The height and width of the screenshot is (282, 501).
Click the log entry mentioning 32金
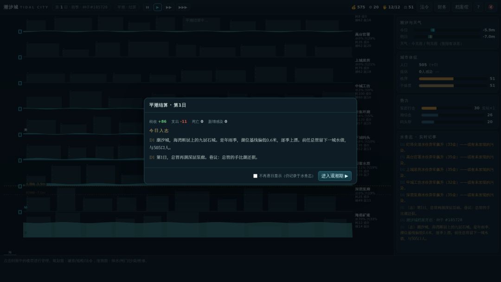(447, 185)
